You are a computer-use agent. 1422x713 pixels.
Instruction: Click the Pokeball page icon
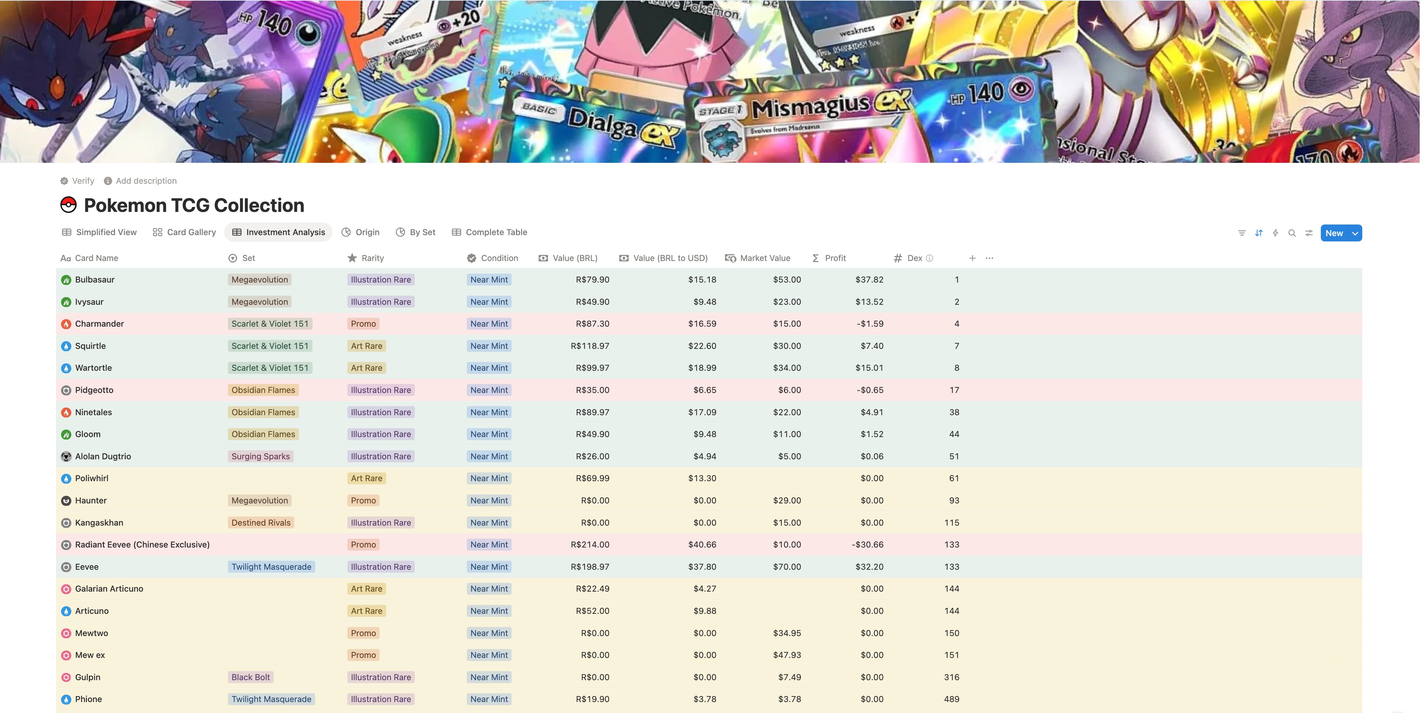(x=68, y=205)
